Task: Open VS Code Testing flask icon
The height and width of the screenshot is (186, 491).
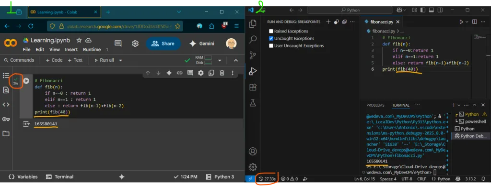Action: pos(253,103)
